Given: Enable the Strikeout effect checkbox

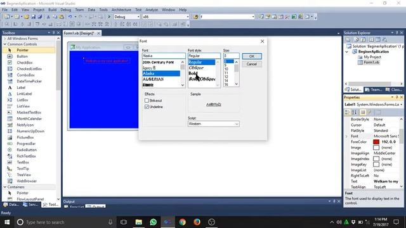Looking at the screenshot, I should point(147,100).
